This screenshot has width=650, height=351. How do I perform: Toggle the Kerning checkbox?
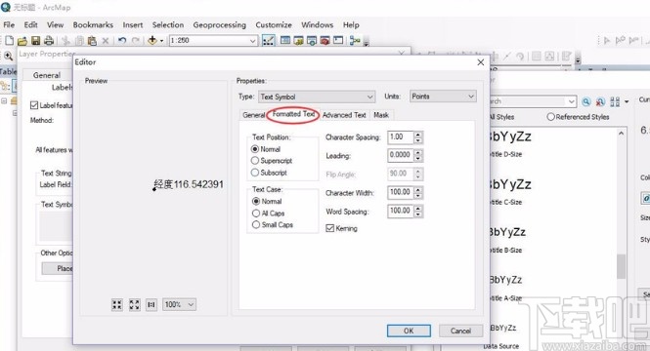(330, 228)
